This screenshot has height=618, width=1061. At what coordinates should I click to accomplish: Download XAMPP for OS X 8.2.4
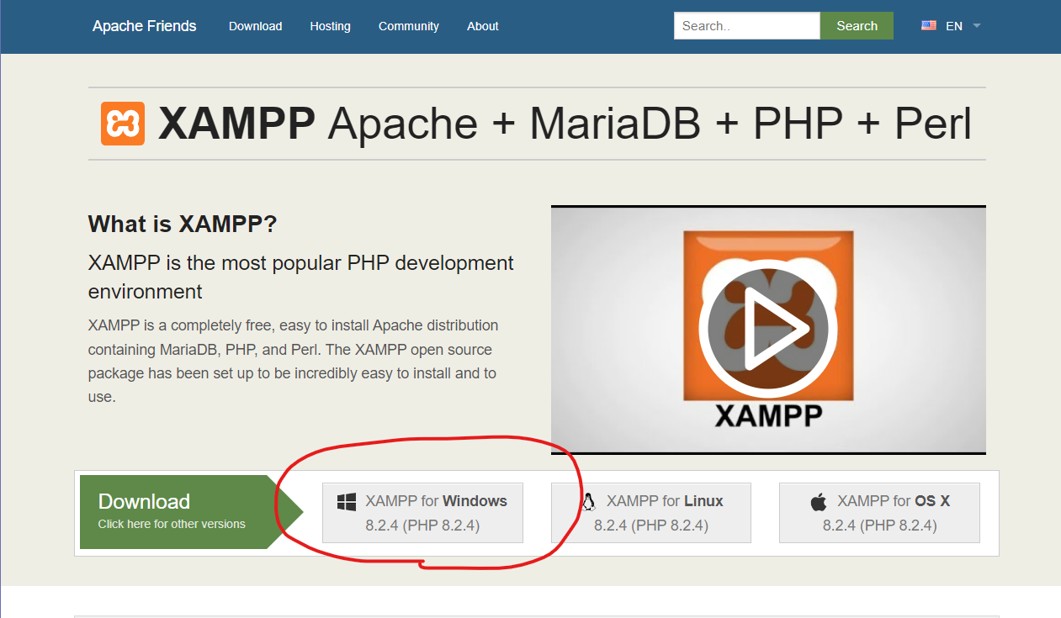[879, 513]
